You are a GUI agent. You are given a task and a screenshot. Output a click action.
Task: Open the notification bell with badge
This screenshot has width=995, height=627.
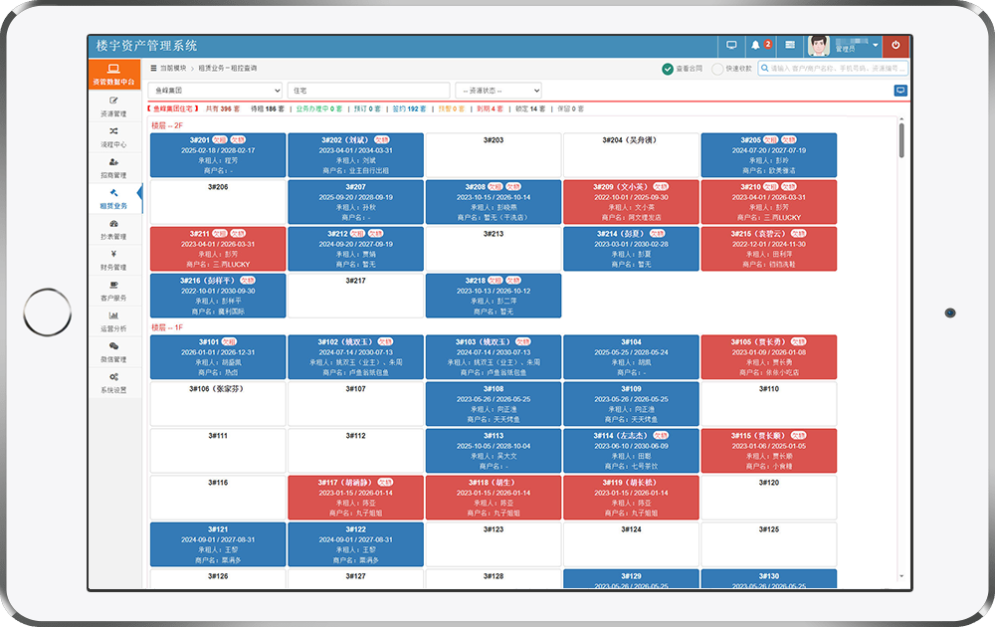[759, 45]
